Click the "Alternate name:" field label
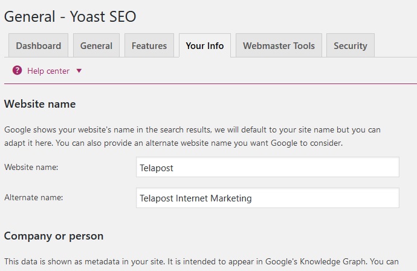The width and height of the screenshot is (417, 271). pyautogui.click(x=33, y=198)
